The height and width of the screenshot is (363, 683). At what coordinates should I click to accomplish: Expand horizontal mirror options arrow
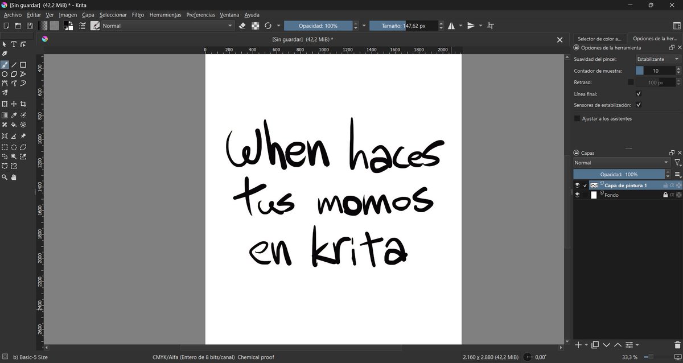coord(460,26)
